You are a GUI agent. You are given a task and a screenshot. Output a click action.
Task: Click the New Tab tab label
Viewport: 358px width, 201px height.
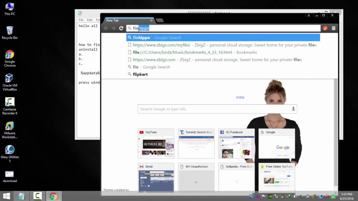(x=112, y=20)
